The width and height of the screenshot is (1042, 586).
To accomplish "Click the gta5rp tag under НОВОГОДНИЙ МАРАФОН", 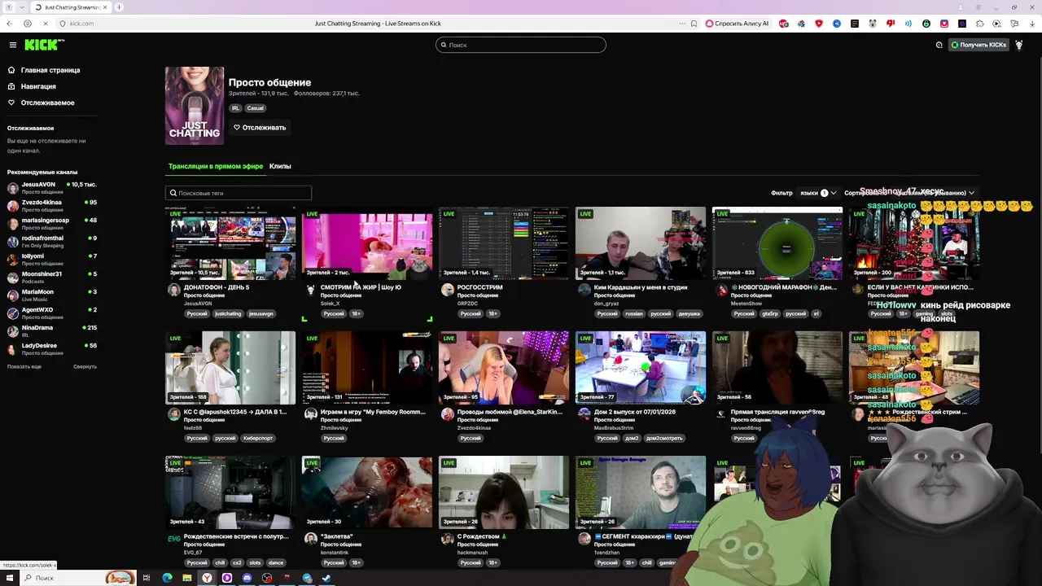I will click(770, 313).
